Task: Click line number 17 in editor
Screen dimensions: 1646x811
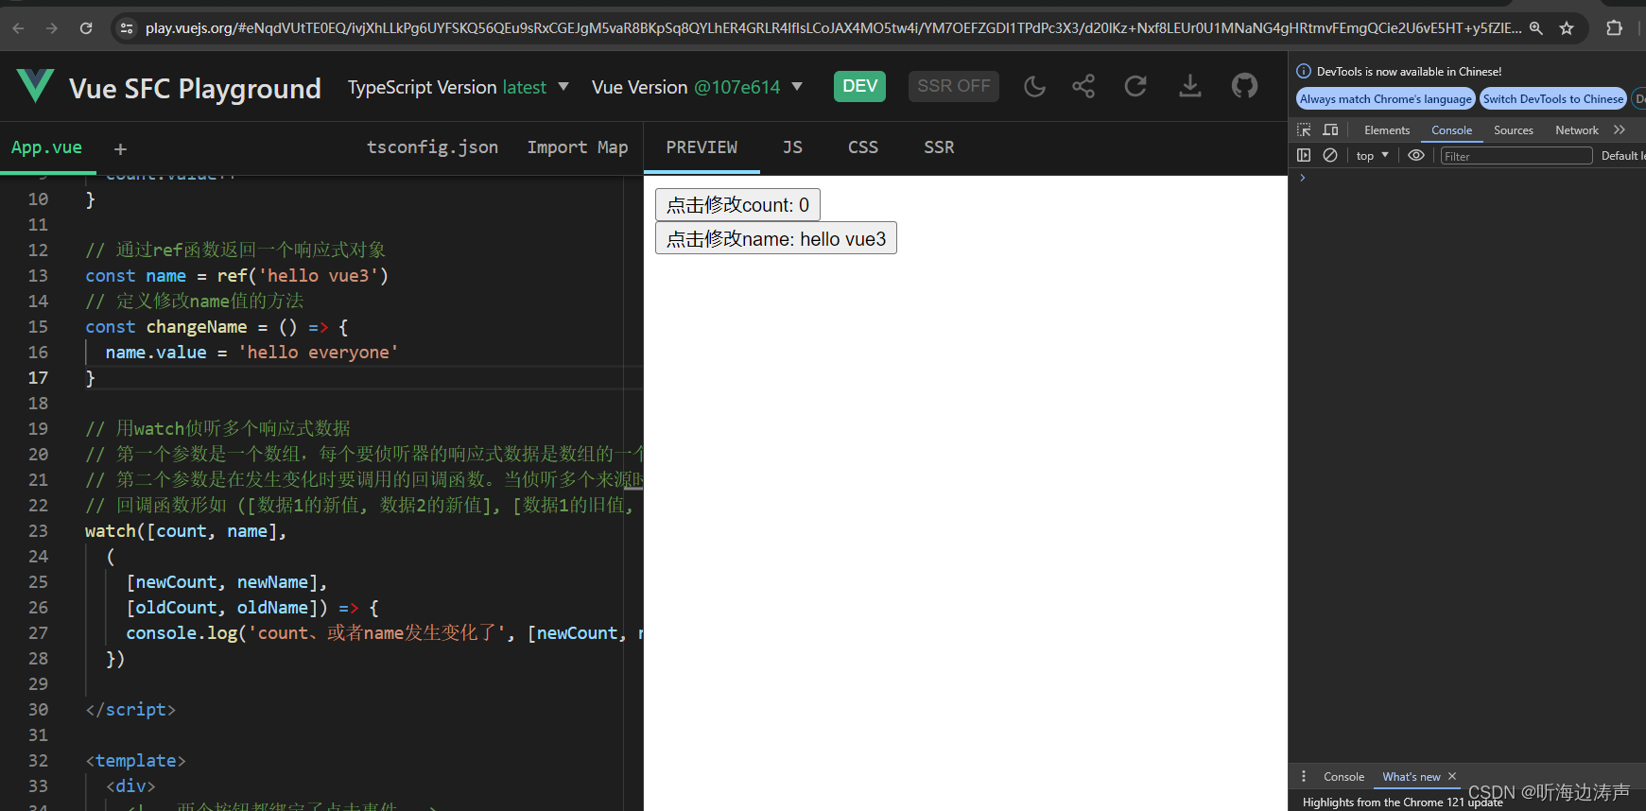Action: point(38,378)
